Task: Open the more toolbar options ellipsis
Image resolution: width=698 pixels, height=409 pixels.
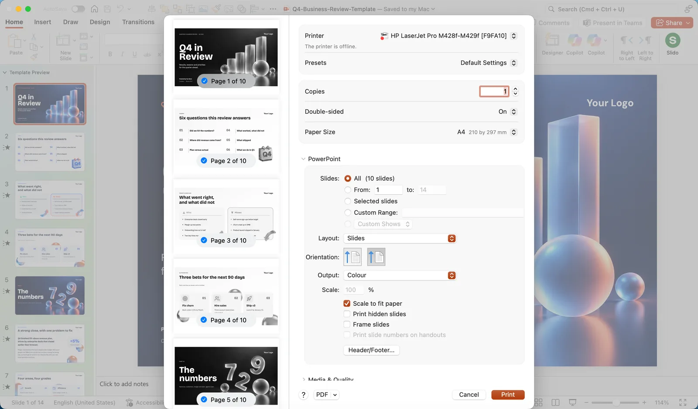Action: click(x=273, y=9)
